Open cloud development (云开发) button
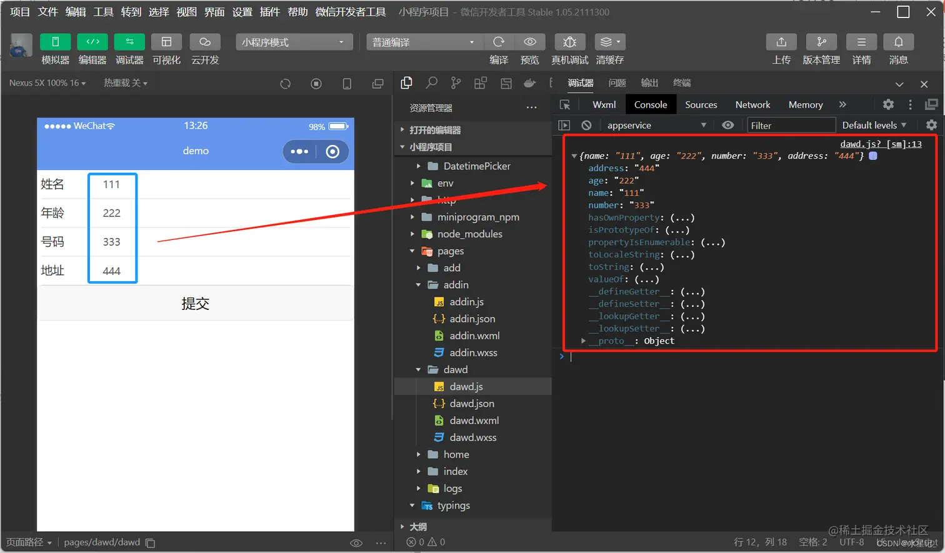This screenshot has height=553, width=945. click(x=205, y=42)
